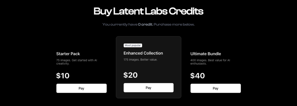
Task: Click the Purchase more below text
Action: point(174,24)
